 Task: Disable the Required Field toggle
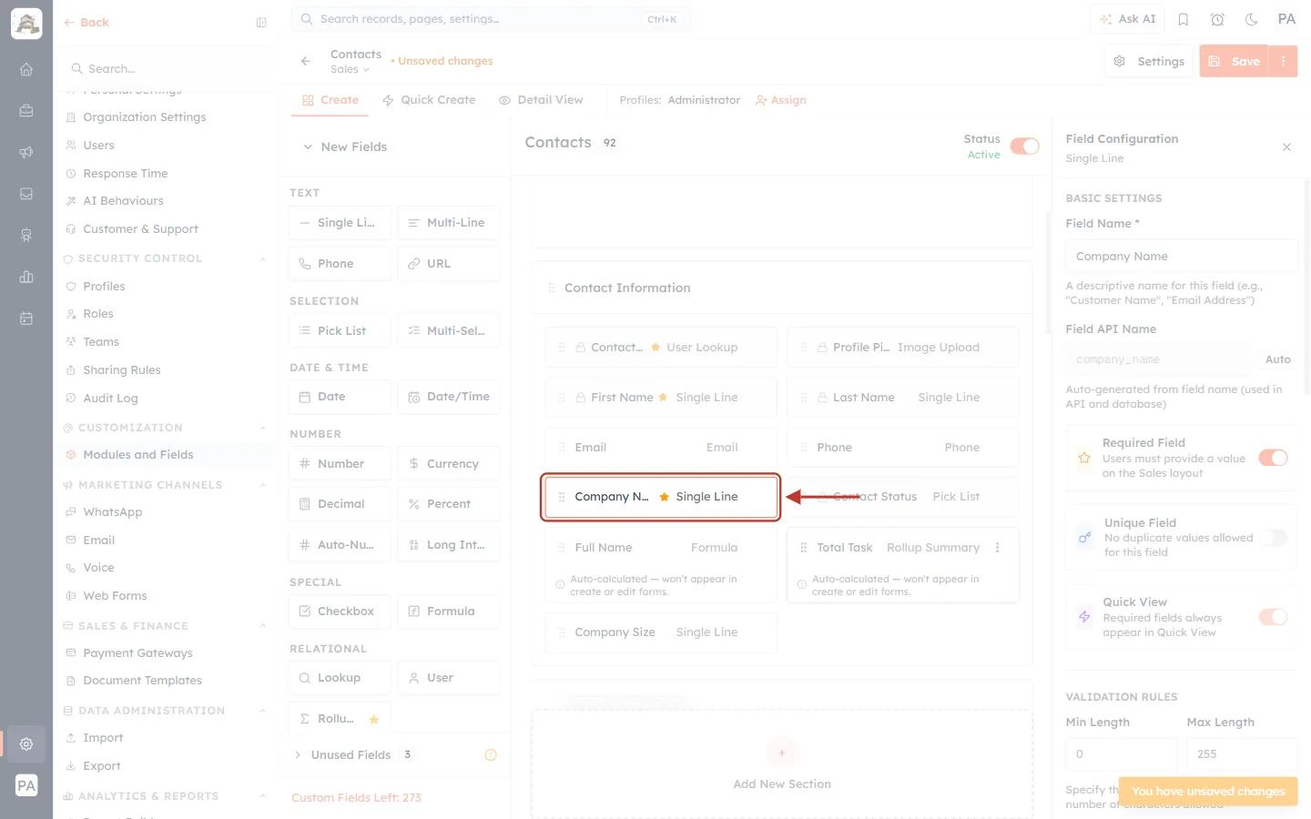(1273, 458)
